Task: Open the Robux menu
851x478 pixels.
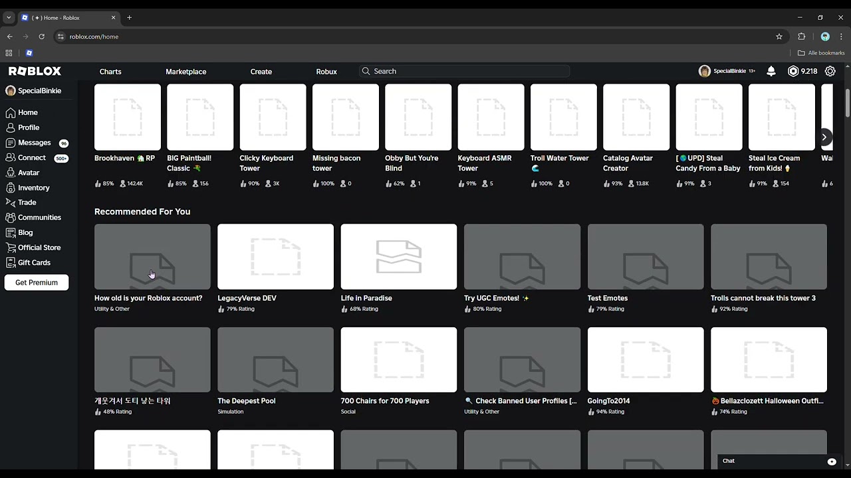Action: click(326, 72)
